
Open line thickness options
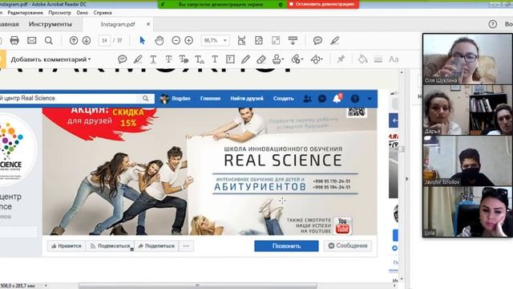[378, 59]
